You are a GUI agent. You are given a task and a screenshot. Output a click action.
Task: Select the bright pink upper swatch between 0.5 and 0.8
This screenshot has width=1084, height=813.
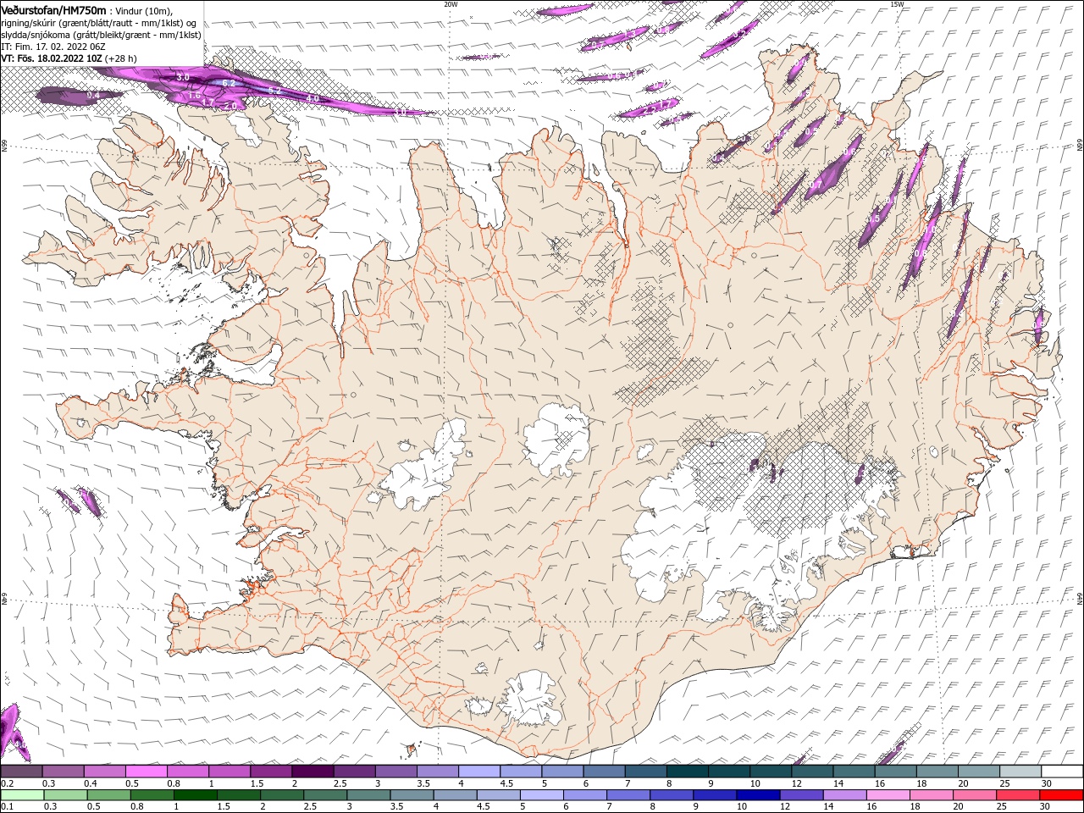coord(146,771)
